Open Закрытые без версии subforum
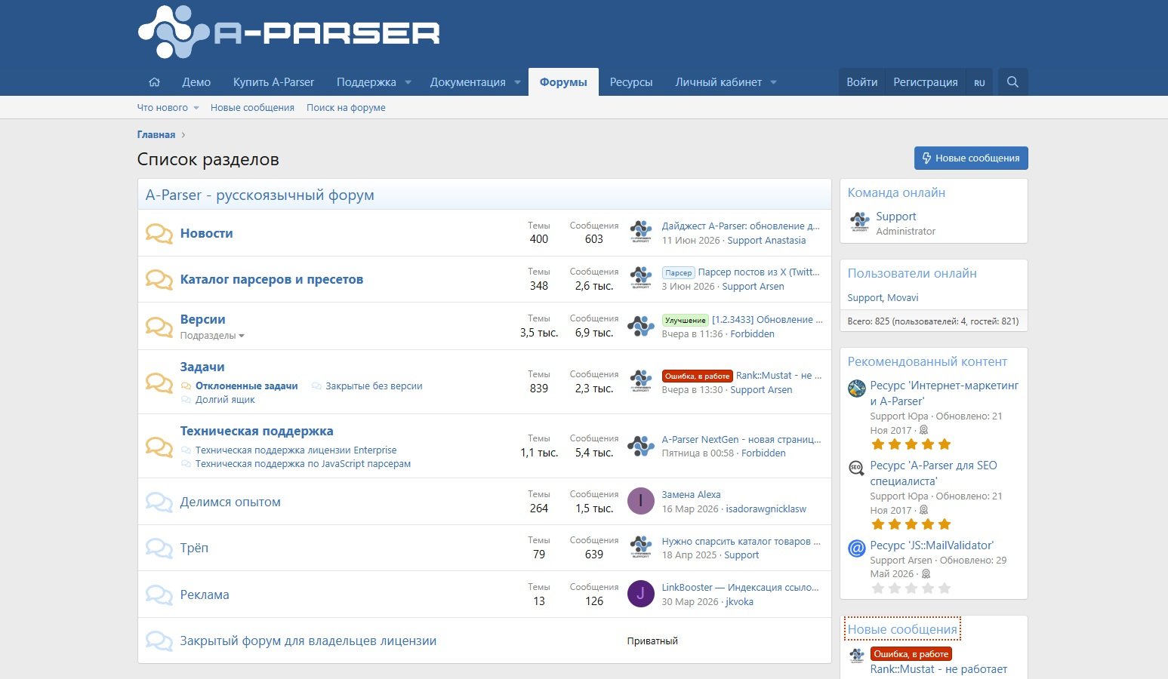This screenshot has width=1168, height=679. (x=374, y=386)
